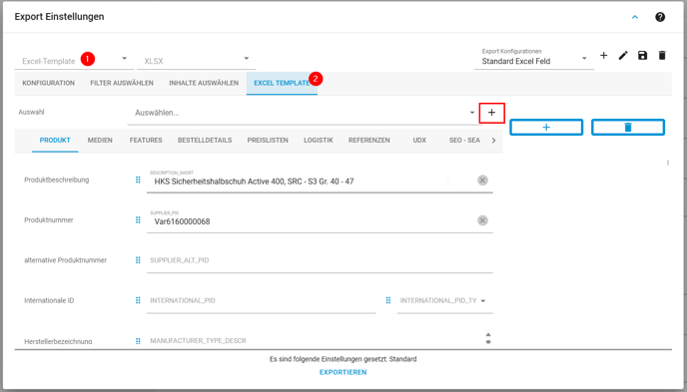Open the Features sub-tab
This screenshot has width=687, height=392.
click(x=146, y=141)
